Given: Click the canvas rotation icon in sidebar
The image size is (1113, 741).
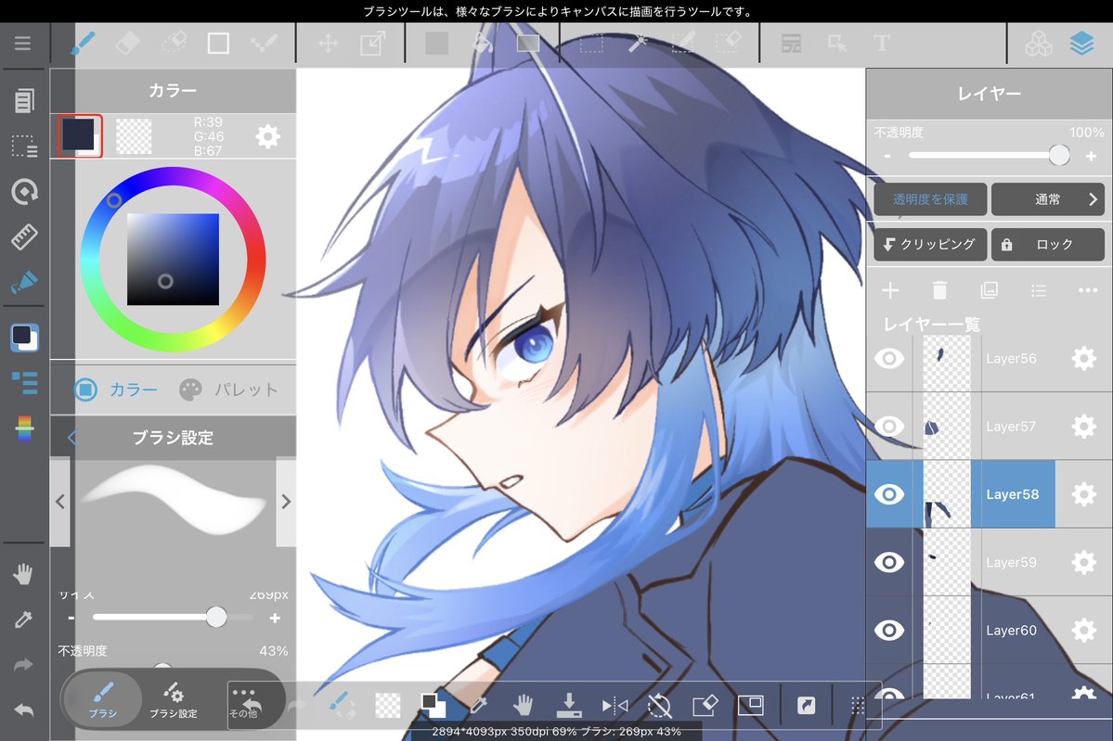Looking at the screenshot, I should click(24, 191).
